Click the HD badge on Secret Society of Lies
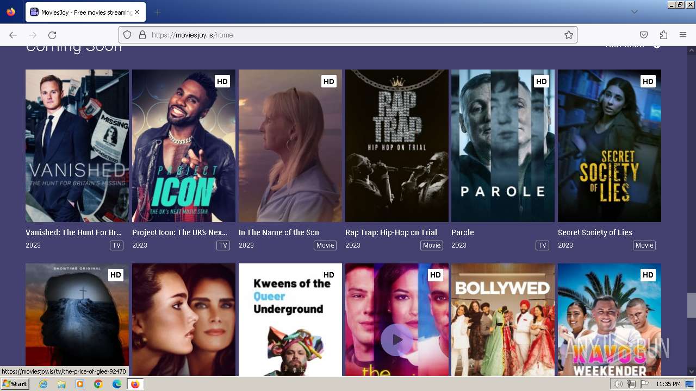Screen dimensions: 696x391 (x=648, y=81)
